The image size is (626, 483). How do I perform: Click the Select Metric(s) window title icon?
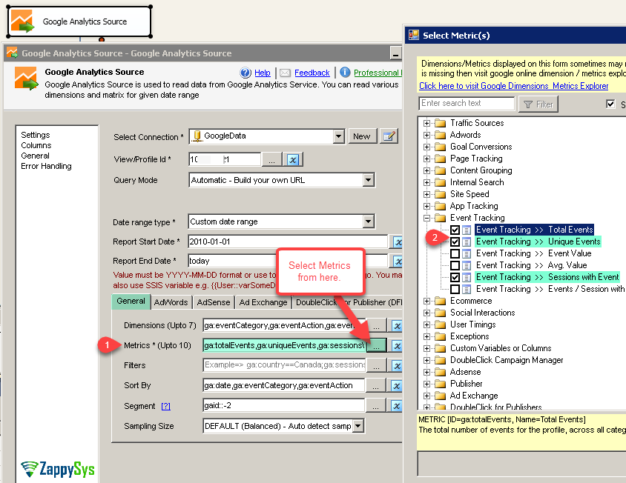[414, 35]
